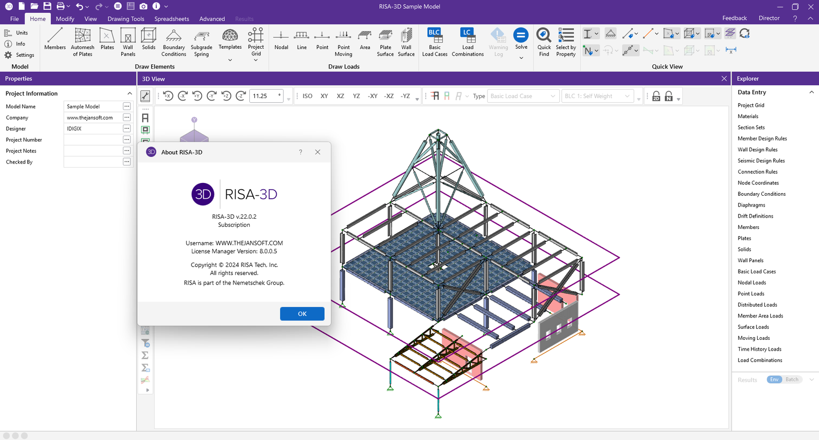The width and height of the screenshot is (819, 440).
Task: Click the rotation angle 11.25 field
Action: (266, 96)
